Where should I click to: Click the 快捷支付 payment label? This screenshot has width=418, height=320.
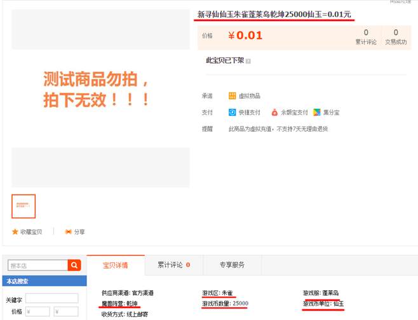250,113
